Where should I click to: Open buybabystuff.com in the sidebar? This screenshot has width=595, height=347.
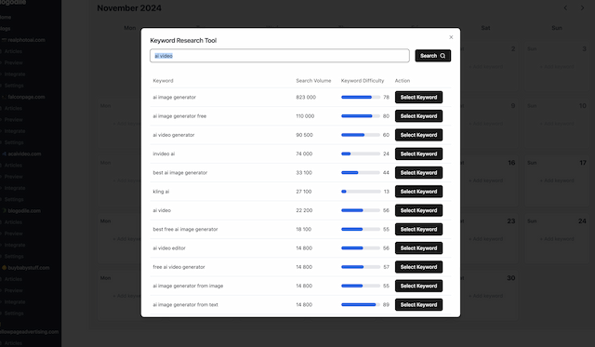tap(29, 268)
